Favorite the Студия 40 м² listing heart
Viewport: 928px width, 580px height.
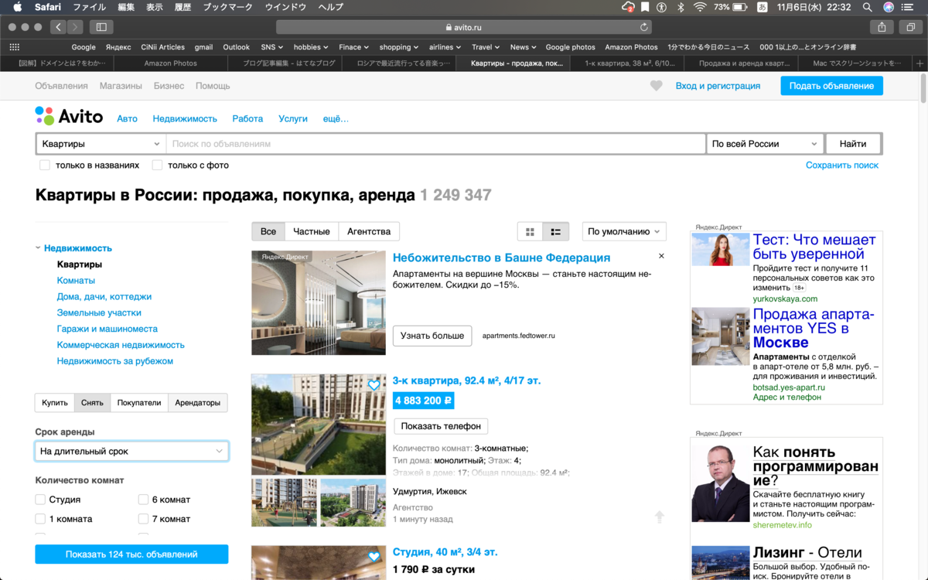pyautogui.click(x=374, y=556)
